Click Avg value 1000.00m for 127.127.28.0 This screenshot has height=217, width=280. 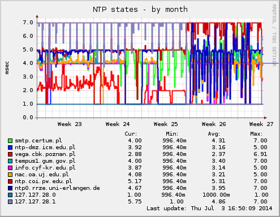216,195
